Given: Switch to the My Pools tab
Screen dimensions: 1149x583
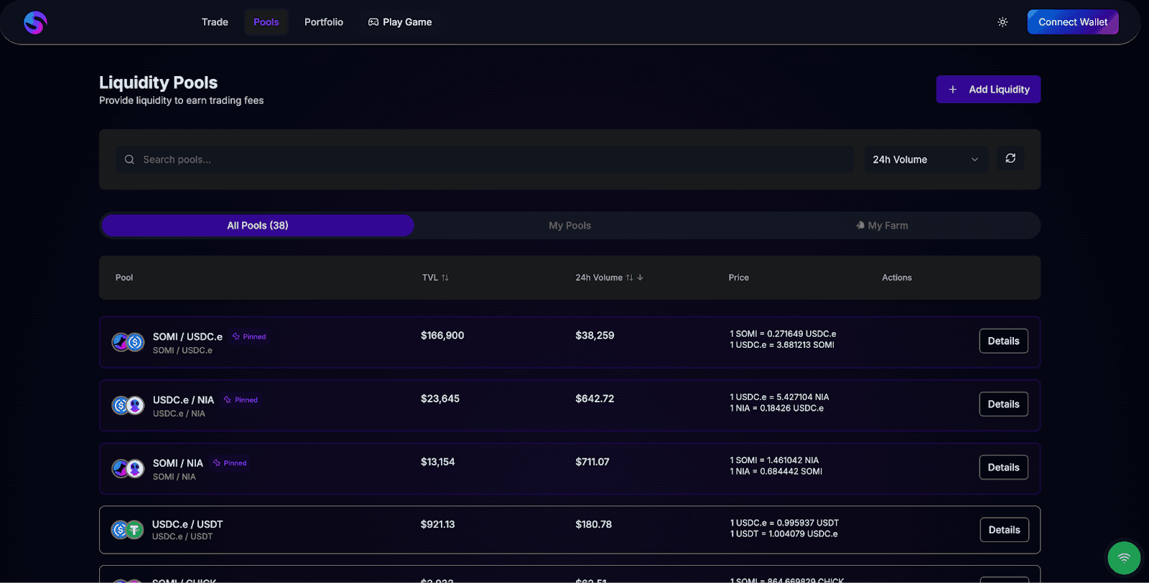Looking at the screenshot, I should coord(570,225).
